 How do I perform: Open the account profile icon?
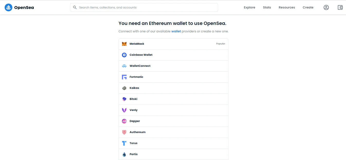click(x=326, y=7)
